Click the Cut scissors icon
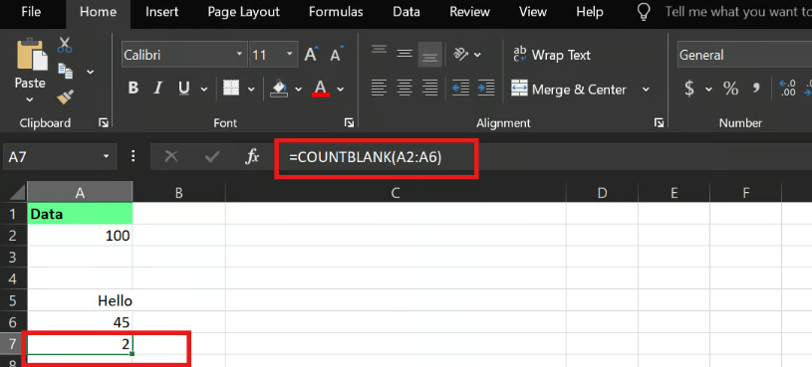The image size is (812, 367). [65, 45]
